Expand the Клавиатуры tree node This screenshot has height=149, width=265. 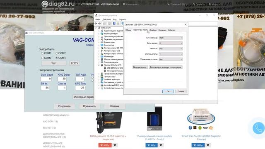coord(99,42)
